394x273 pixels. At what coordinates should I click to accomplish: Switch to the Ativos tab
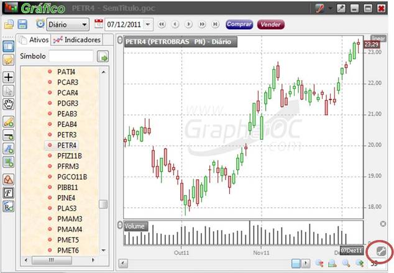coord(34,40)
